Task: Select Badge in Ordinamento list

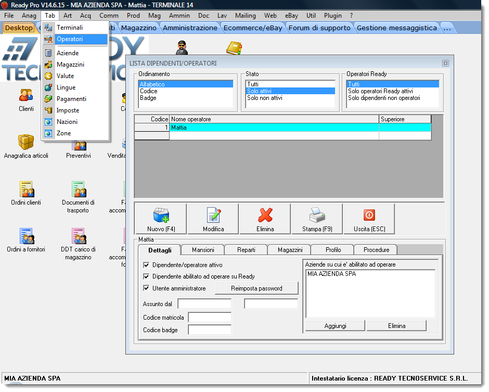Action: [x=186, y=98]
